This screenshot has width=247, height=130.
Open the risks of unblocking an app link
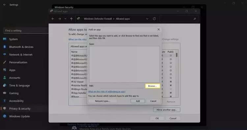click(x=107, y=91)
